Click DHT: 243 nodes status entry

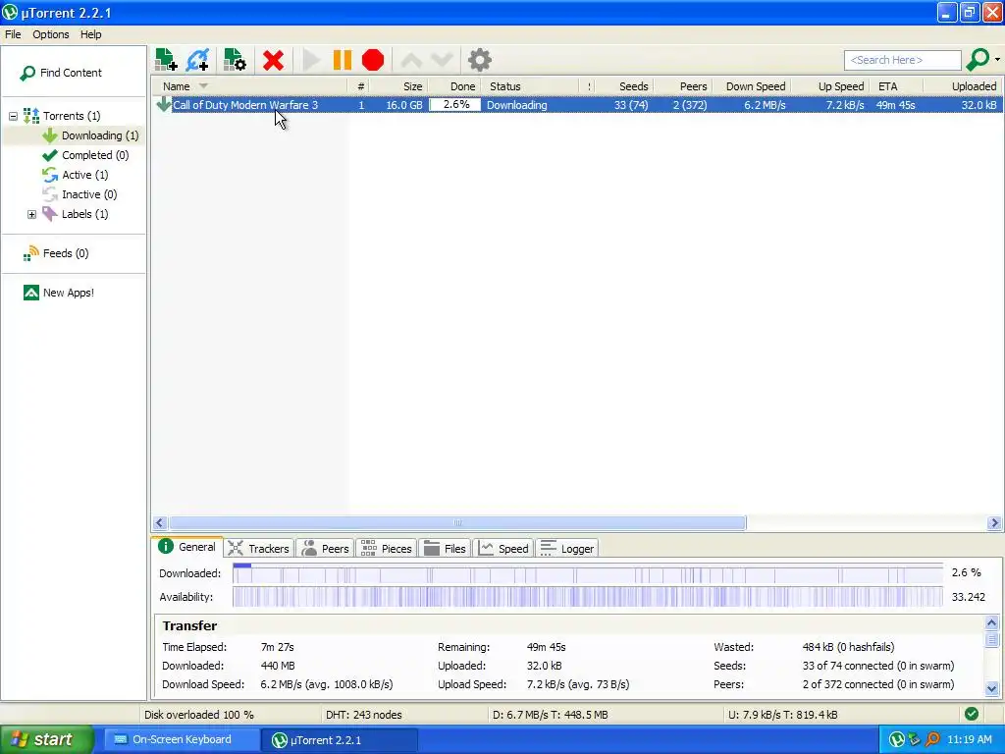(363, 715)
